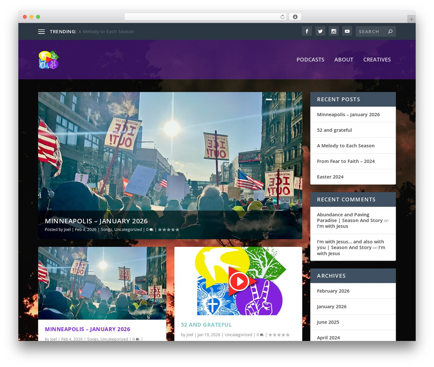434x367 pixels.
Task: Open a new browser tab with plus
Action: click(x=411, y=19)
